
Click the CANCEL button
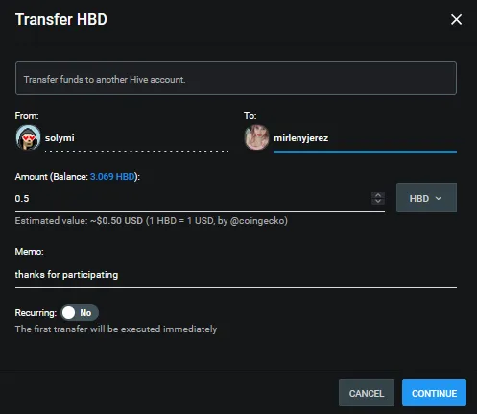(x=367, y=393)
